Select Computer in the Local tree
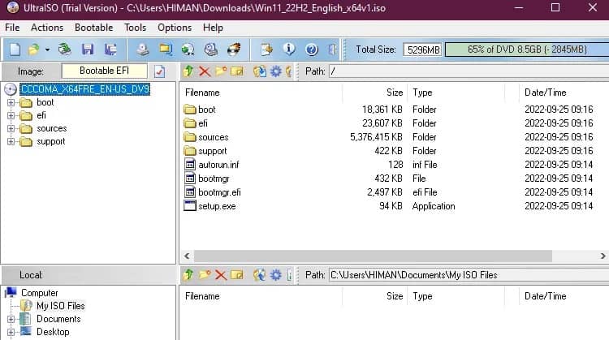Screen dimensions: 609x340 (39, 293)
